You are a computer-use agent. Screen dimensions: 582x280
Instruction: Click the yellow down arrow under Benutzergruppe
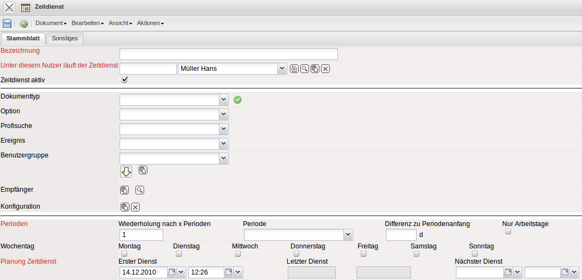[x=126, y=172]
